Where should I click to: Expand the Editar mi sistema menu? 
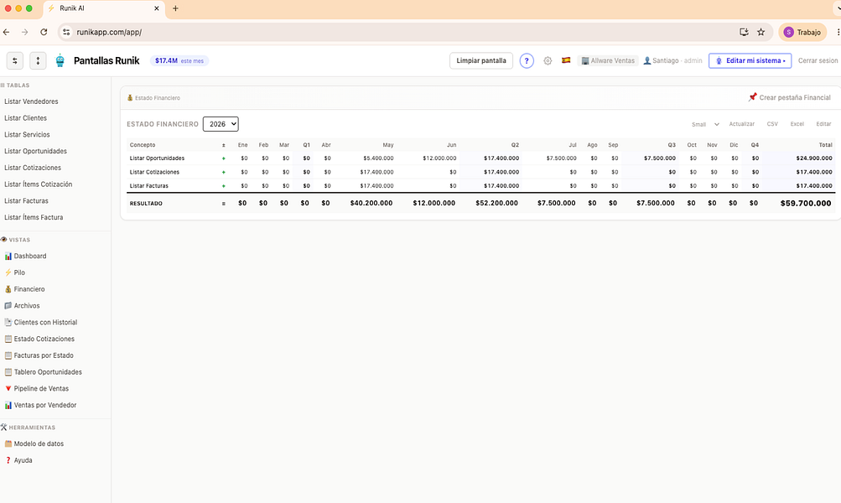pos(750,60)
